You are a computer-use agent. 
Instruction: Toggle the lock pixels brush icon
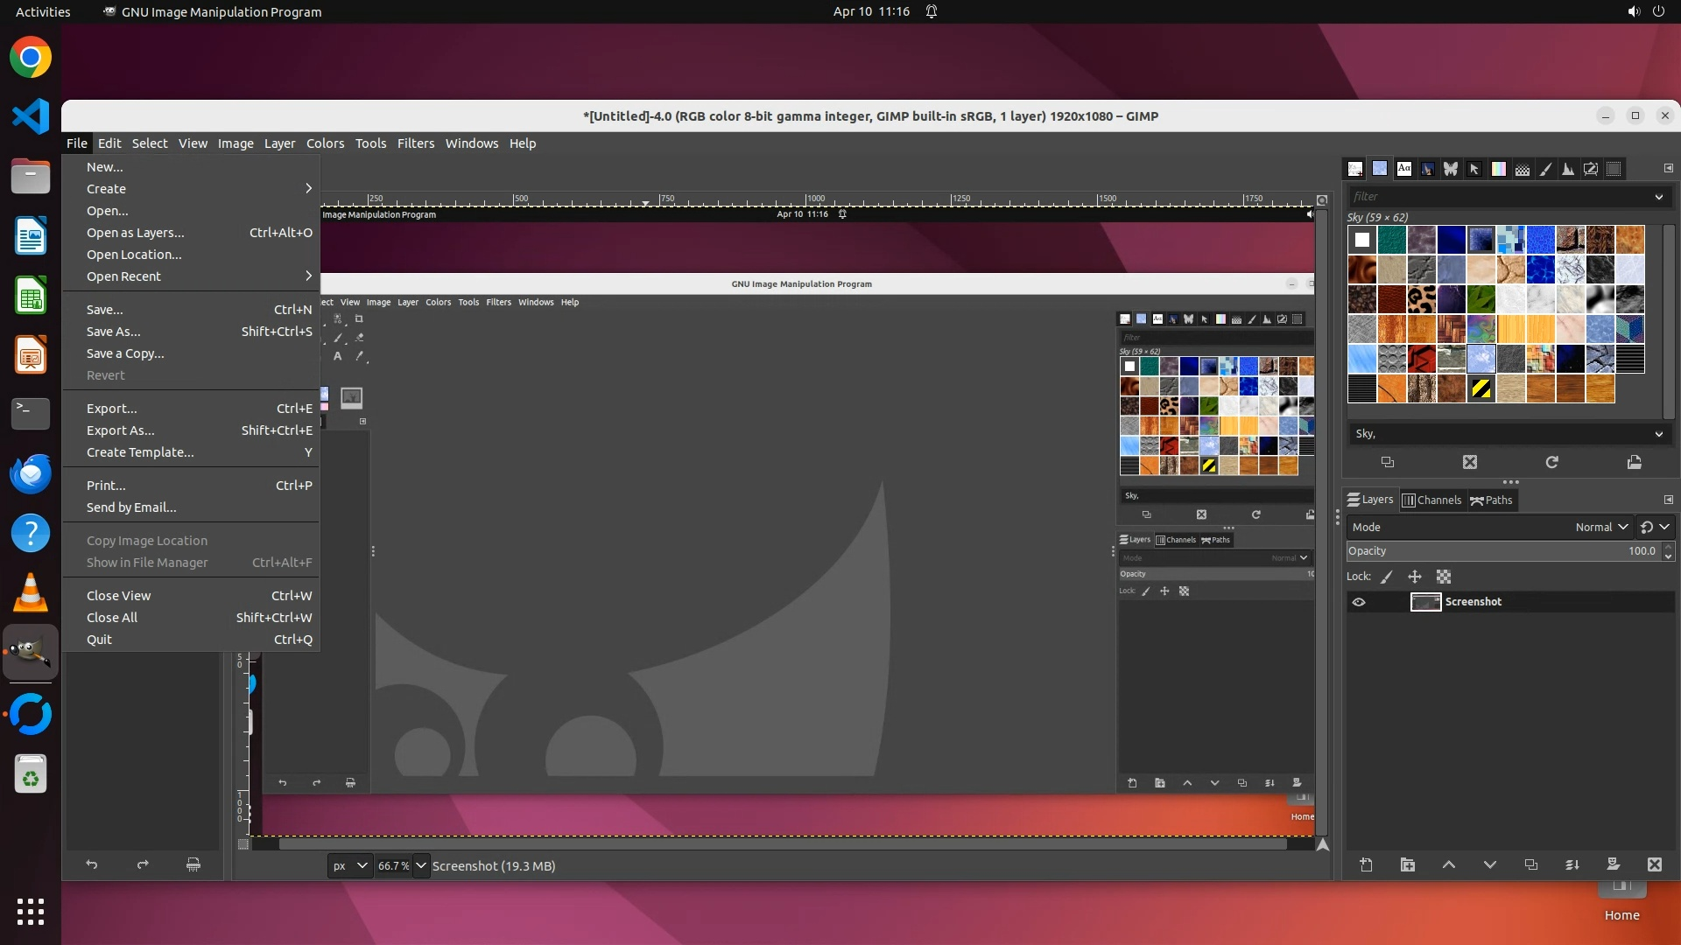(x=1387, y=577)
